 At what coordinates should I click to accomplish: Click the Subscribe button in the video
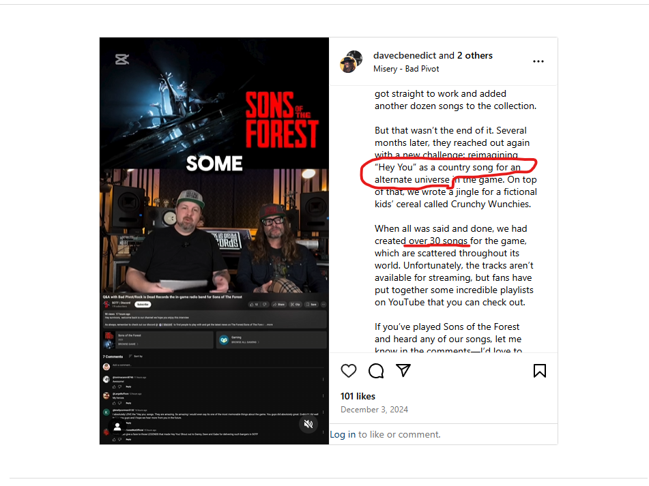coord(143,304)
